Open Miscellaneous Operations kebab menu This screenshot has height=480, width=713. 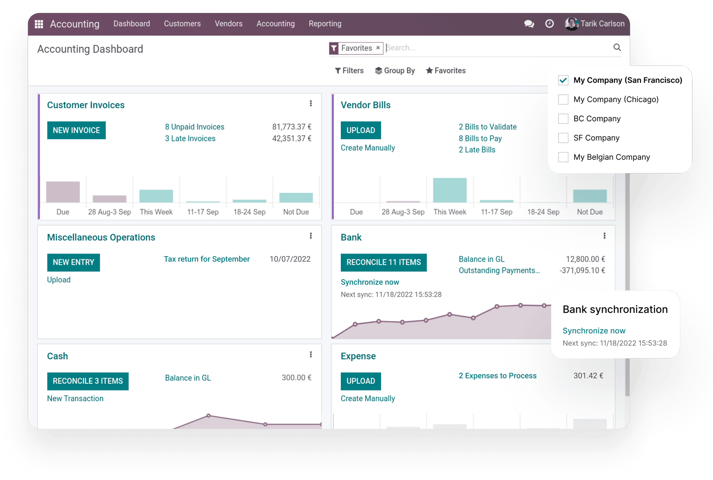point(310,236)
